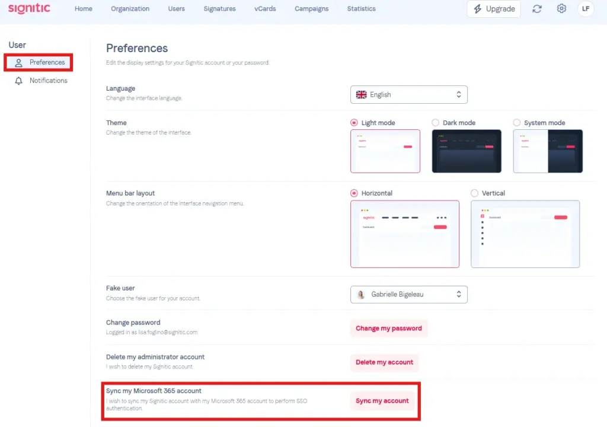Click Gabrielle Bigeleau's avatar in Fake user field
Viewport: 607px width, 427px height.
[361, 295]
